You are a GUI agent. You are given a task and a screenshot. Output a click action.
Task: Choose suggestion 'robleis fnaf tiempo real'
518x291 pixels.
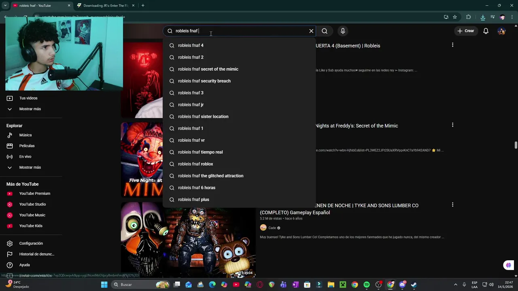[239, 152]
